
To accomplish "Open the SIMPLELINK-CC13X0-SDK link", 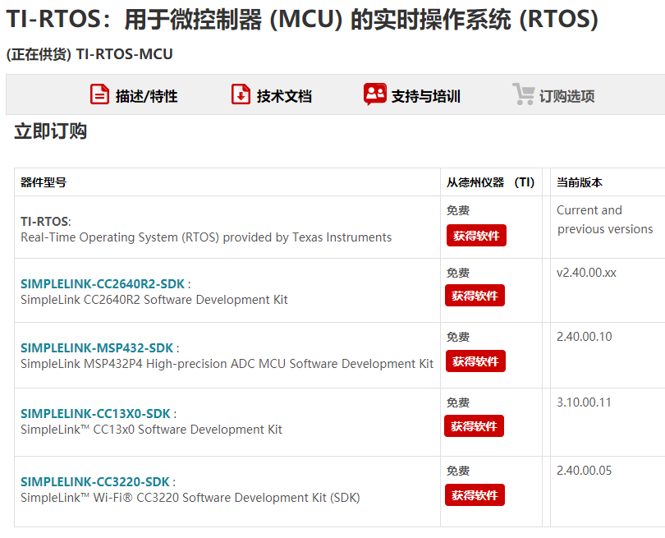I will (x=95, y=414).
